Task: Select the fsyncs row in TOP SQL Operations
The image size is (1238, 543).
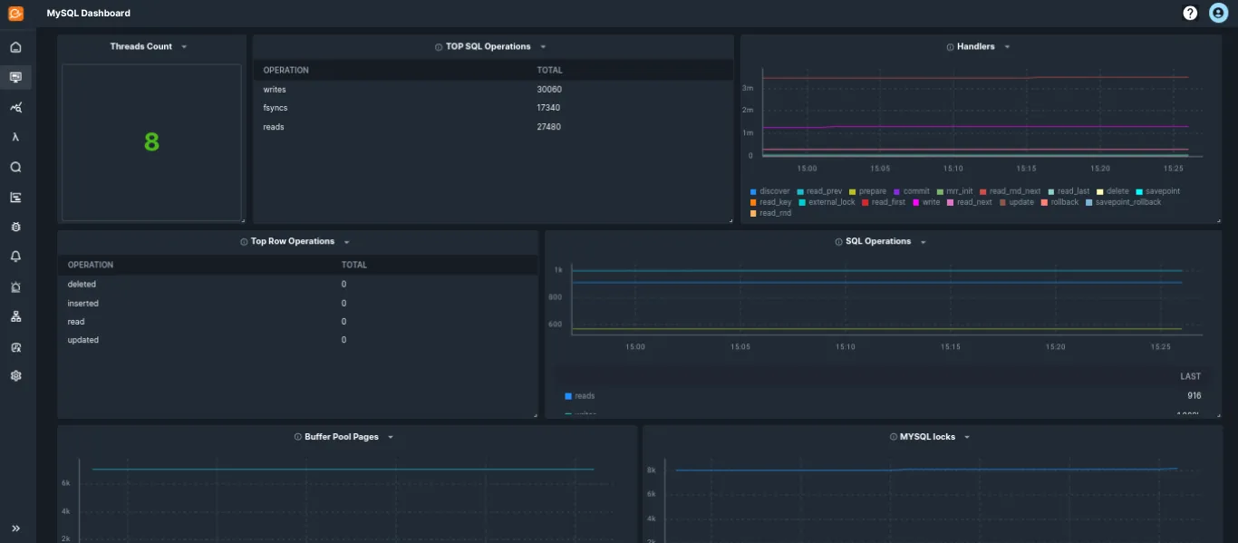Action: pos(492,108)
